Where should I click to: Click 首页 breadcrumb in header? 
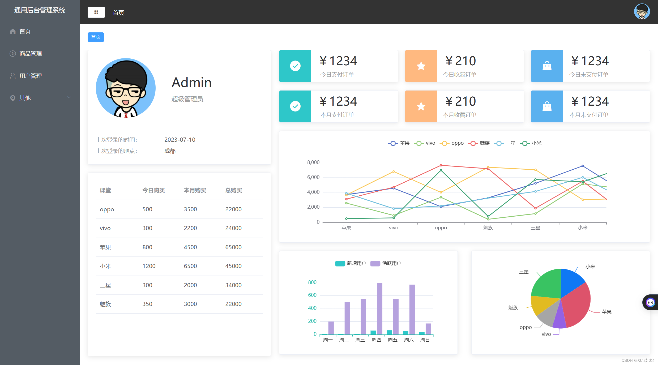(118, 12)
